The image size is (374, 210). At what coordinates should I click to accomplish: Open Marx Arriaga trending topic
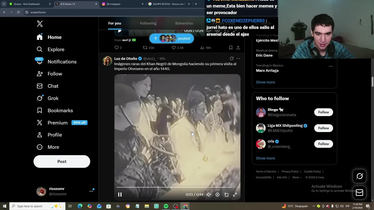[x=267, y=71]
